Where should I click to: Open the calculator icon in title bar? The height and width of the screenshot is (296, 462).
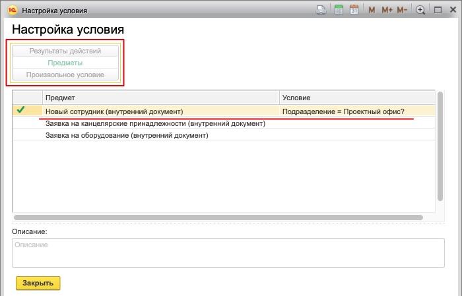click(339, 10)
